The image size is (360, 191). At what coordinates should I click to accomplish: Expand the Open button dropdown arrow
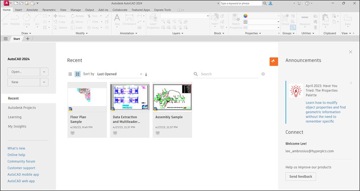(x=44, y=72)
